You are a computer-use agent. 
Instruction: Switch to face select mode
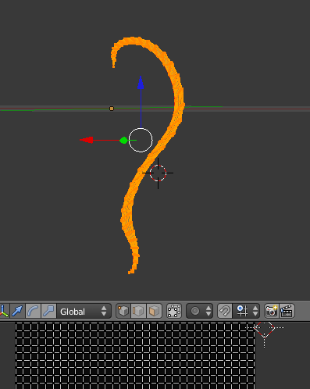[155, 311]
